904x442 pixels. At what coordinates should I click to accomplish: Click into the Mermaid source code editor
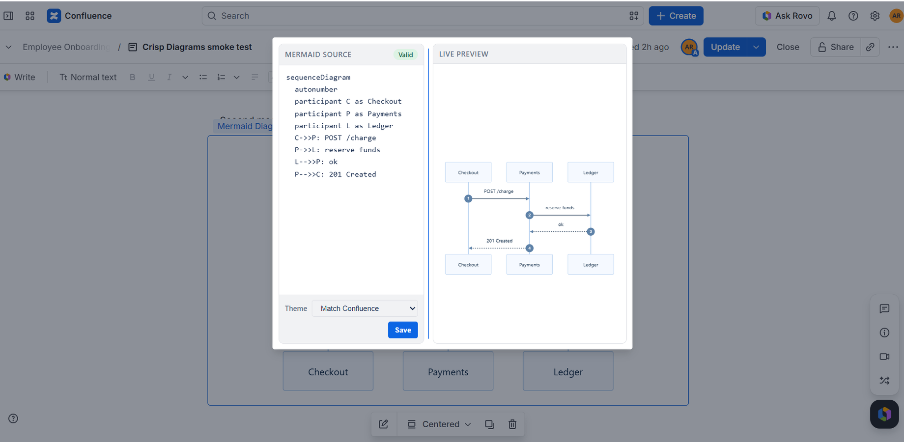point(351,180)
